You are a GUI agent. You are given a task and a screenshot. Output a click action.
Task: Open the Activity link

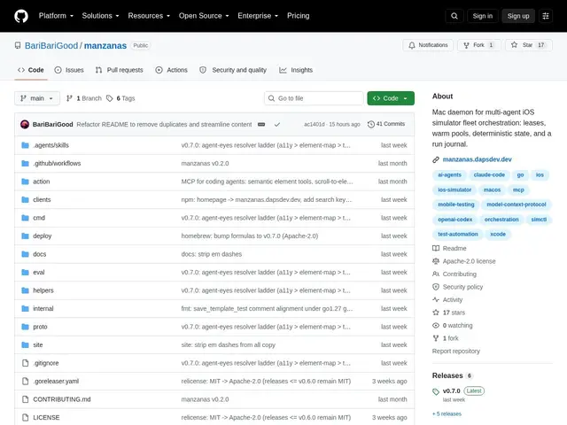447,299
